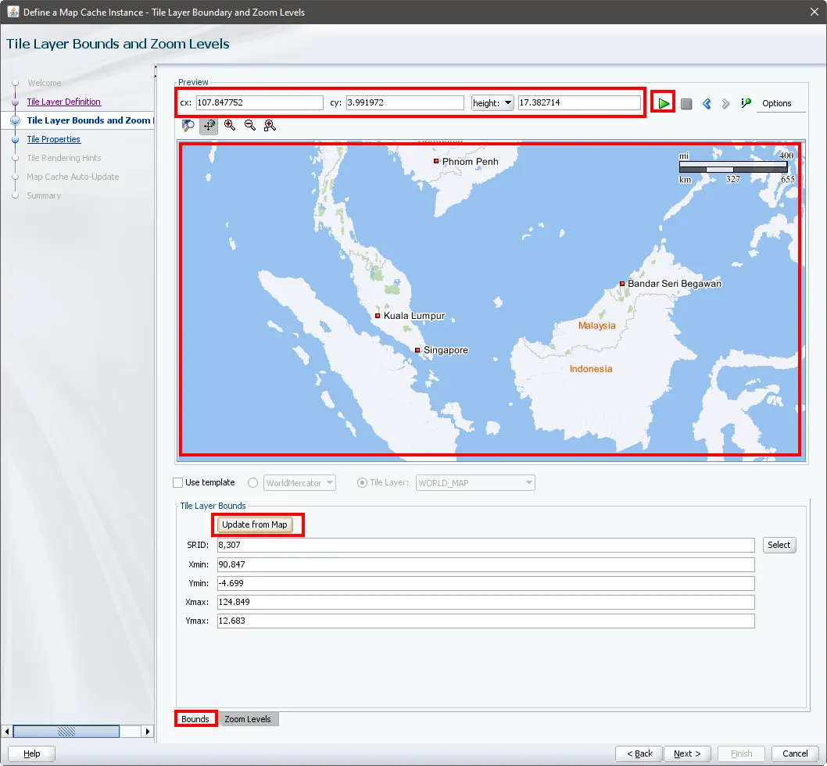Click the identify info icon beside Options
827x766 pixels.
(x=746, y=103)
